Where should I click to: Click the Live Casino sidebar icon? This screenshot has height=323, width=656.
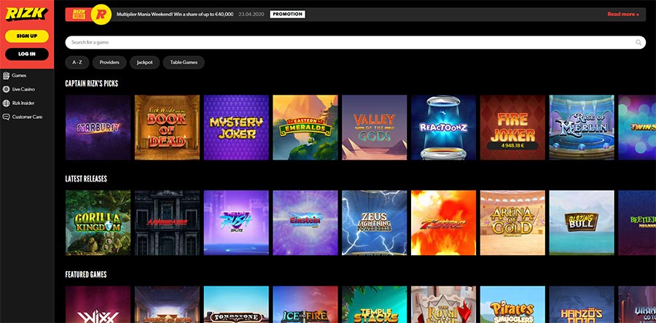click(x=6, y=89)
